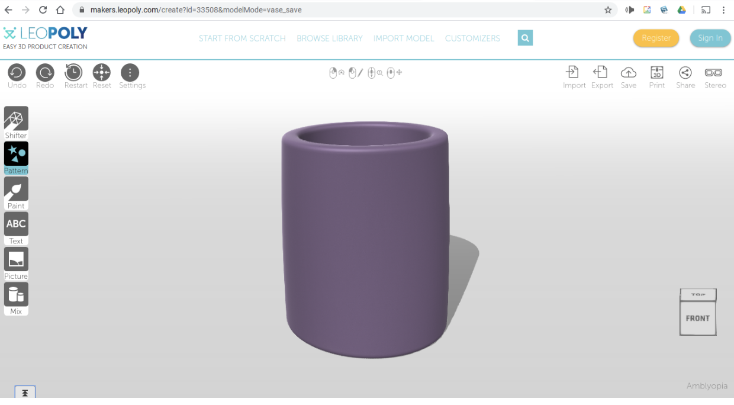Image resolution: width=734 pixels, height=405 pixels.
Task: Click the Amblyopia text link
Action: click(x=707, y=386)
